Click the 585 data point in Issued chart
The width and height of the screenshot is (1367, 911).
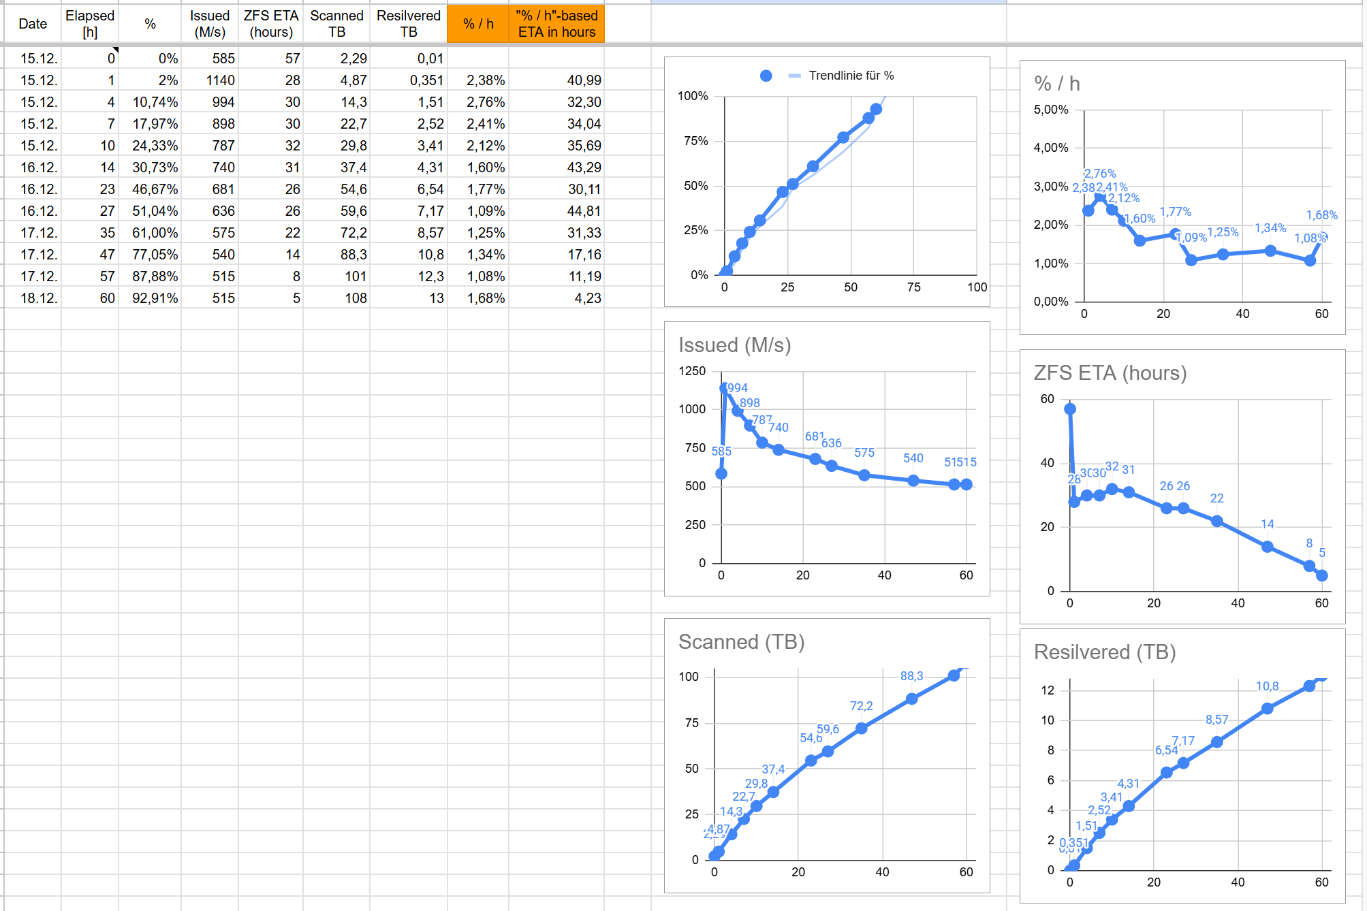point(721,474)
